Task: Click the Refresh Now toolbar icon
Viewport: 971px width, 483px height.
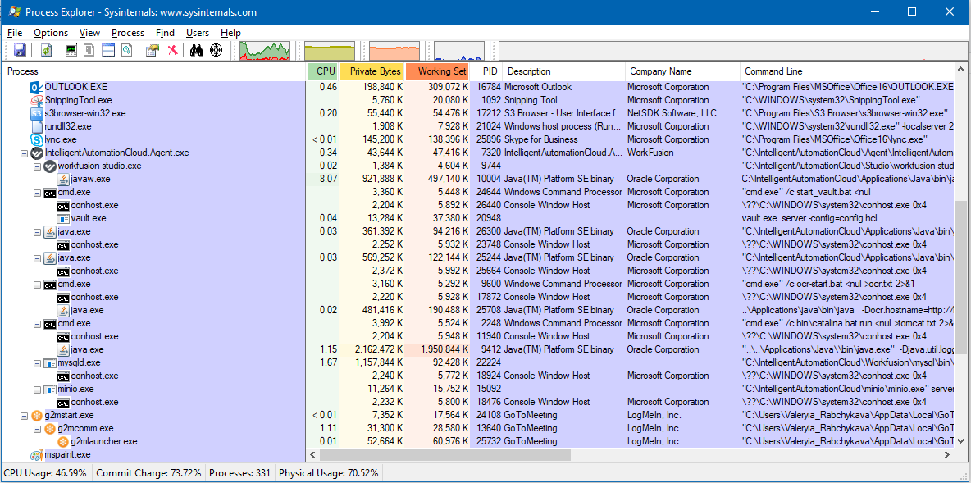Action: tap(47, 51)
